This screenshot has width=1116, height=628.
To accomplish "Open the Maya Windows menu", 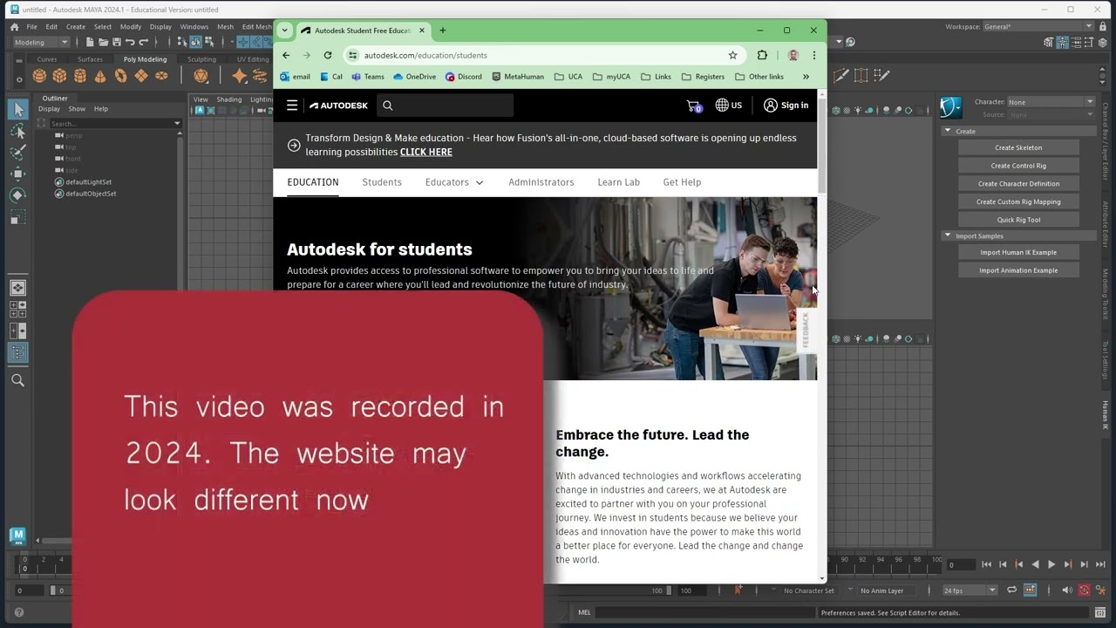I will [x=194, y=27].
